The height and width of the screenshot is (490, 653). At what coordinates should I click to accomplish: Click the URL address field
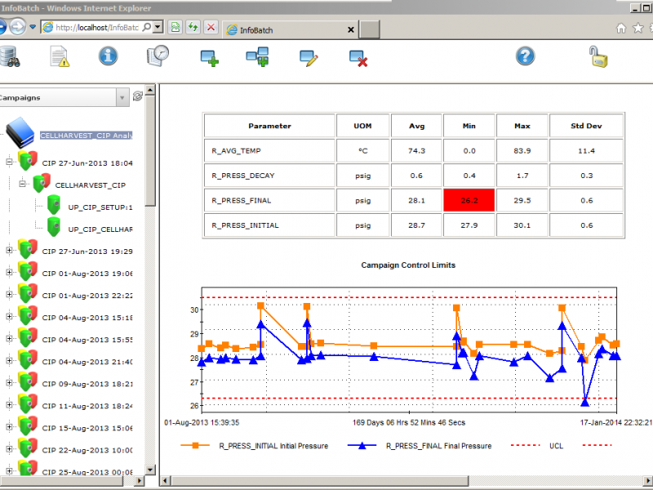97,28
